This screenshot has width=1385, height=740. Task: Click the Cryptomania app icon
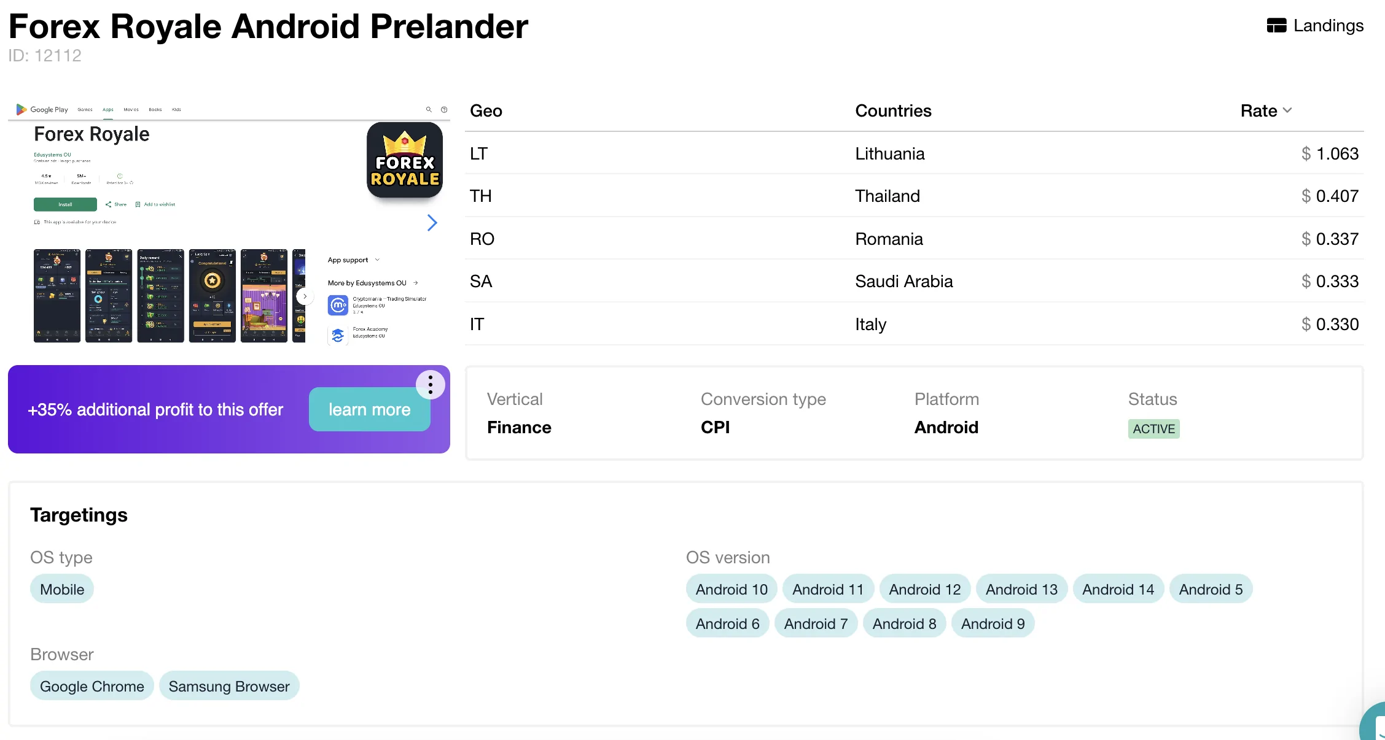pyautogui.click(x=338, y=305)
